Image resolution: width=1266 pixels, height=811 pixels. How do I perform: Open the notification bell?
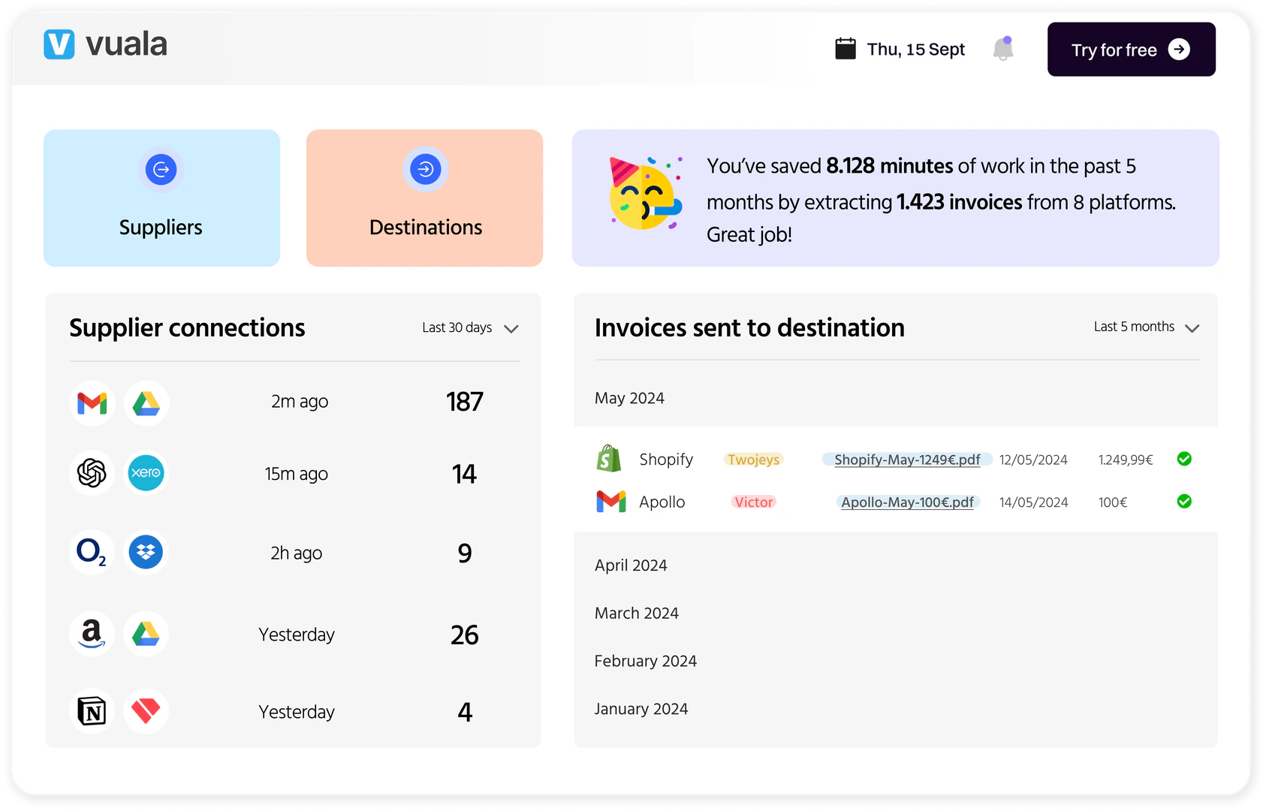[x=1002, y=49]
